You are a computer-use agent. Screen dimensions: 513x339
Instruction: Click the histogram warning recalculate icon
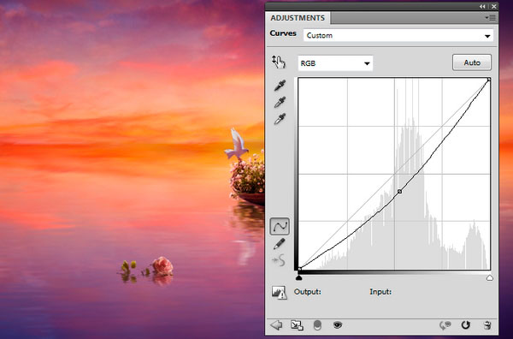pos(279,293)
